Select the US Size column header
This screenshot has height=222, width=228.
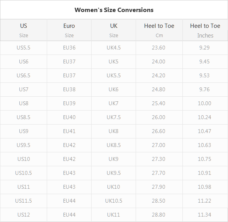24,30
